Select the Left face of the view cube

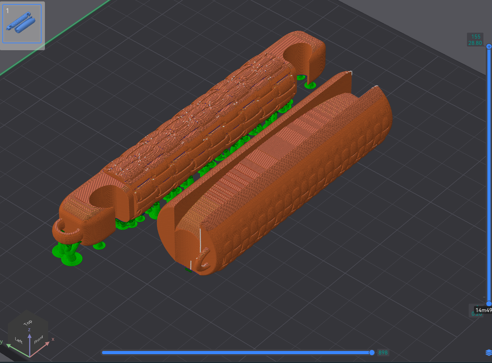pos(18,340)
